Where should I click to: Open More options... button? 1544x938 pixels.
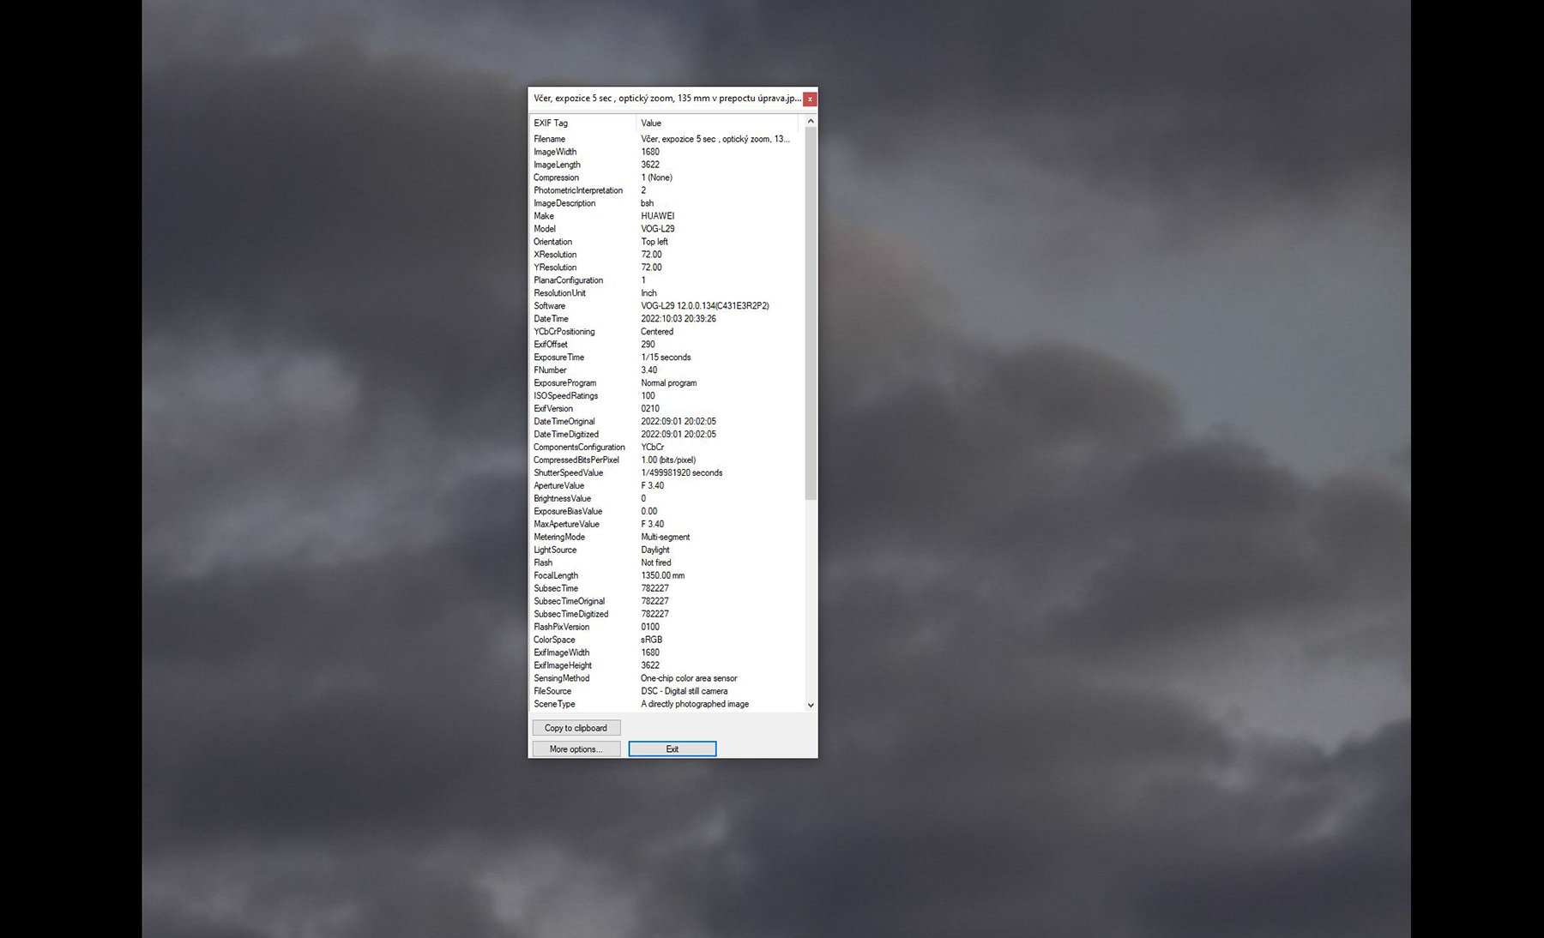pos(576,749)
